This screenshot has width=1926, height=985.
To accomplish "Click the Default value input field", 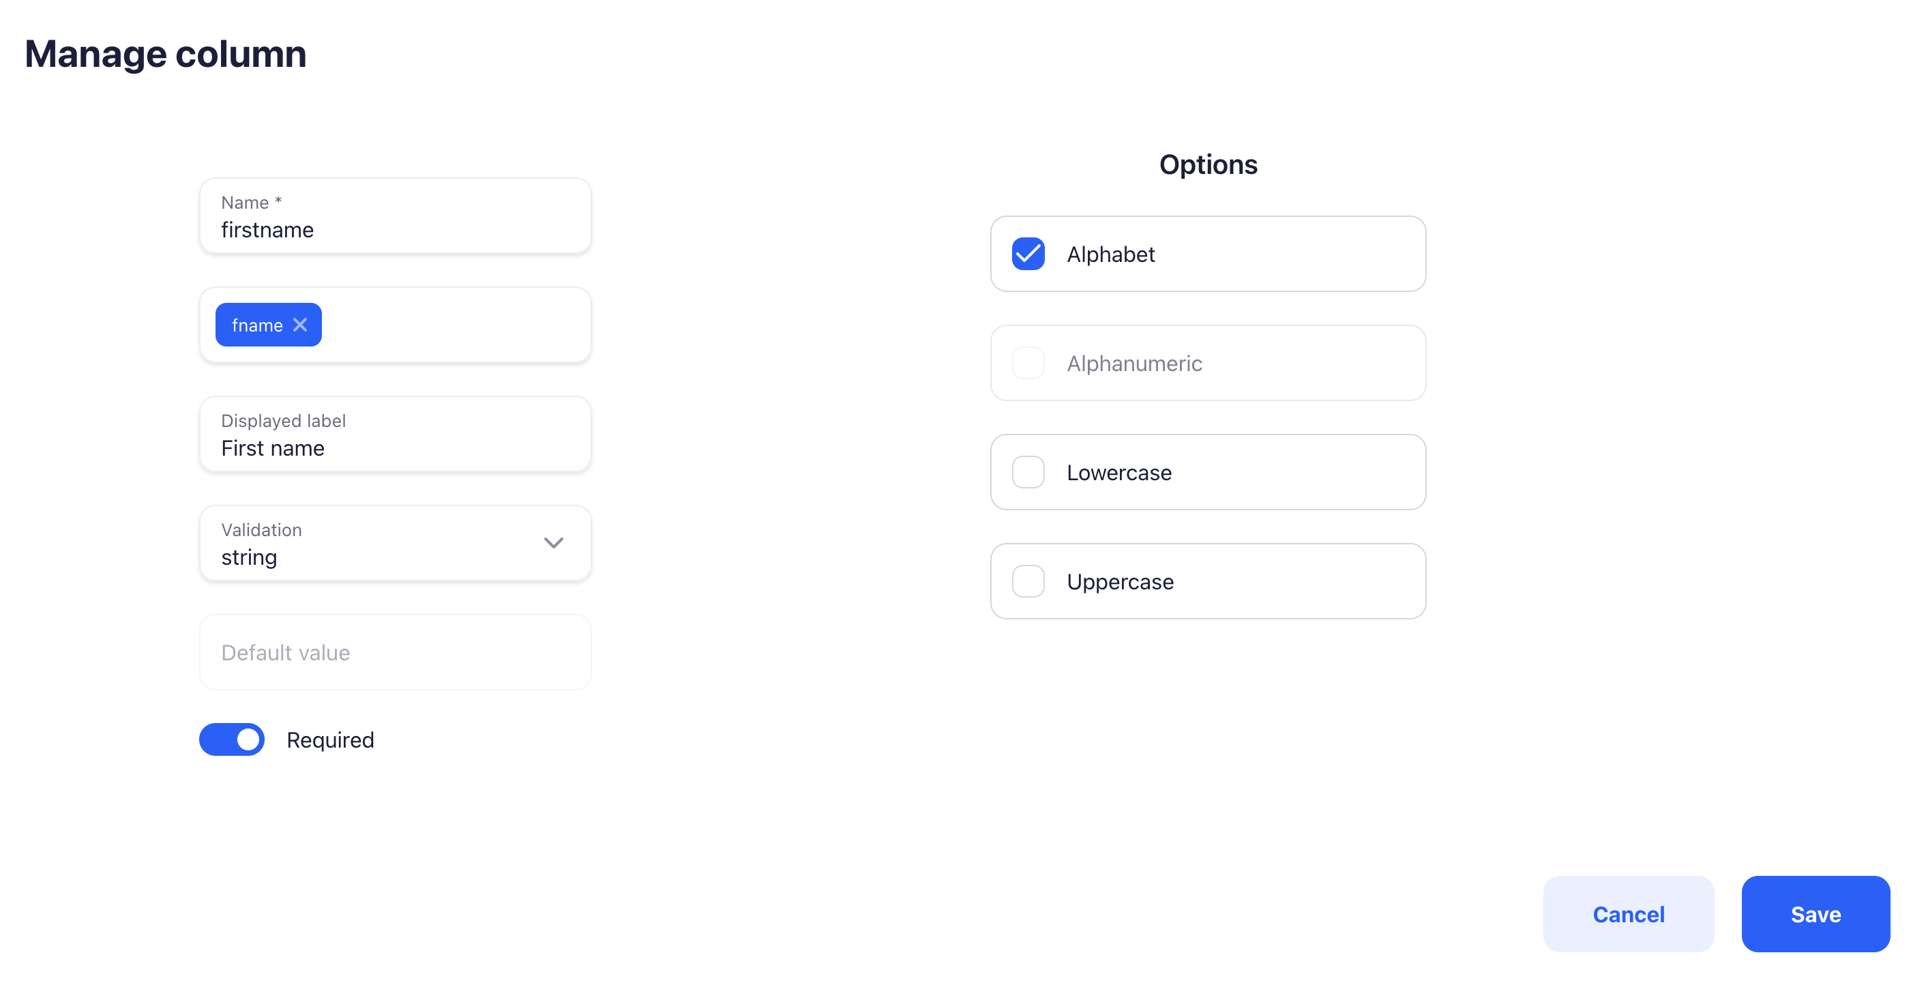I will coord(396,652).
